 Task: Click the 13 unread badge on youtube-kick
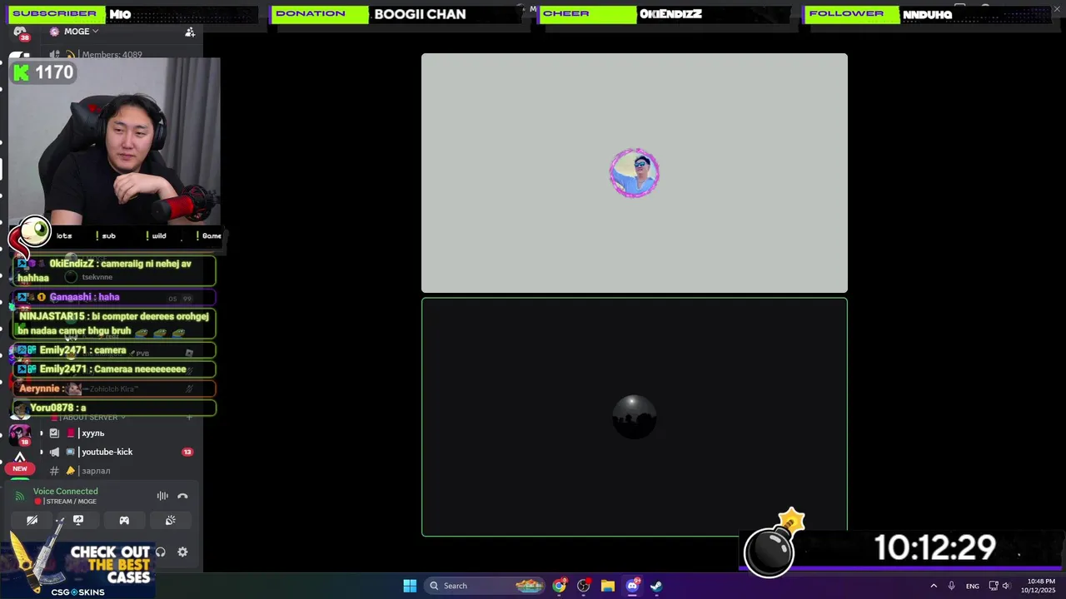click(187, 452)
